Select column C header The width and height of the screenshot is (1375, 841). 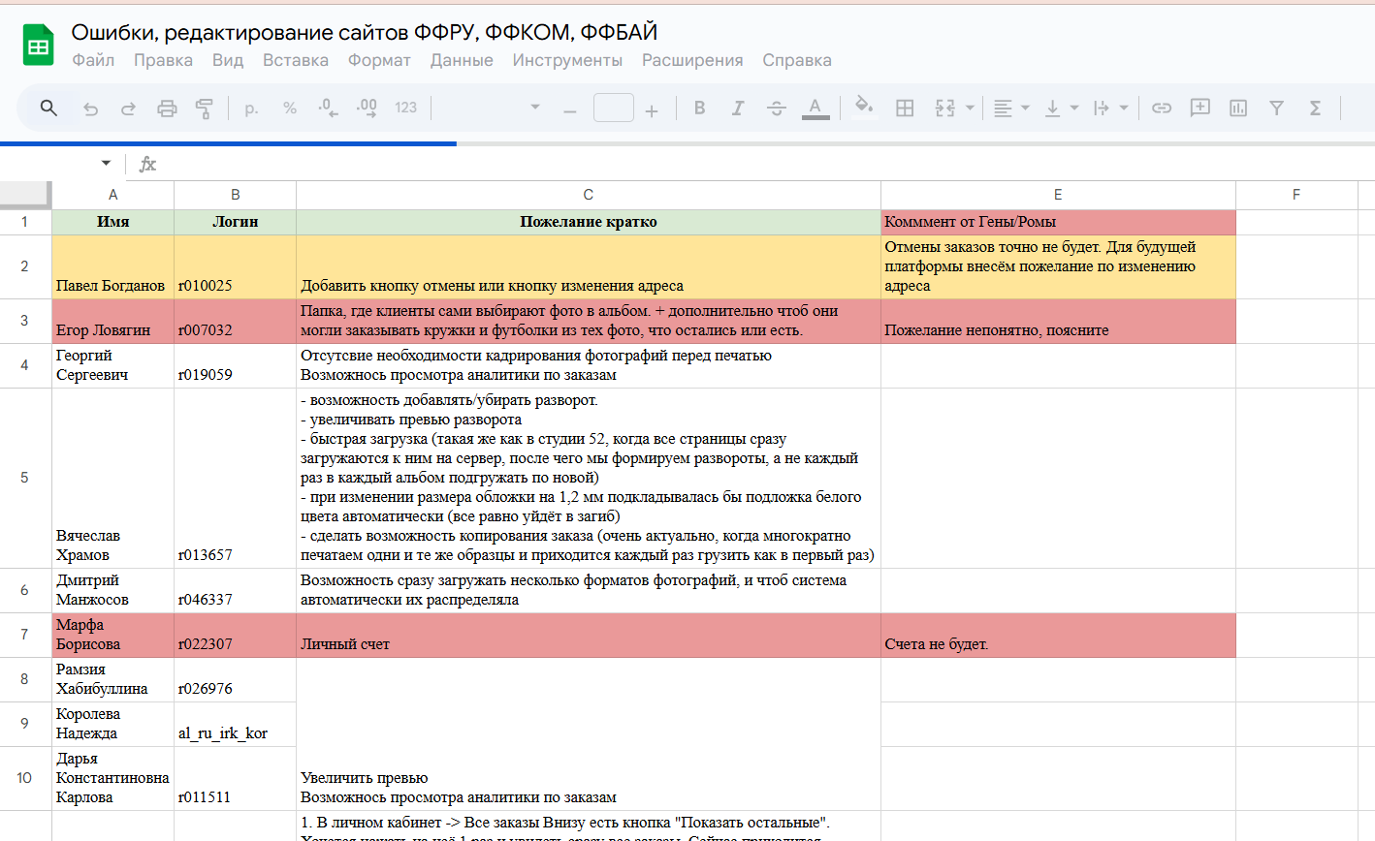589,195
